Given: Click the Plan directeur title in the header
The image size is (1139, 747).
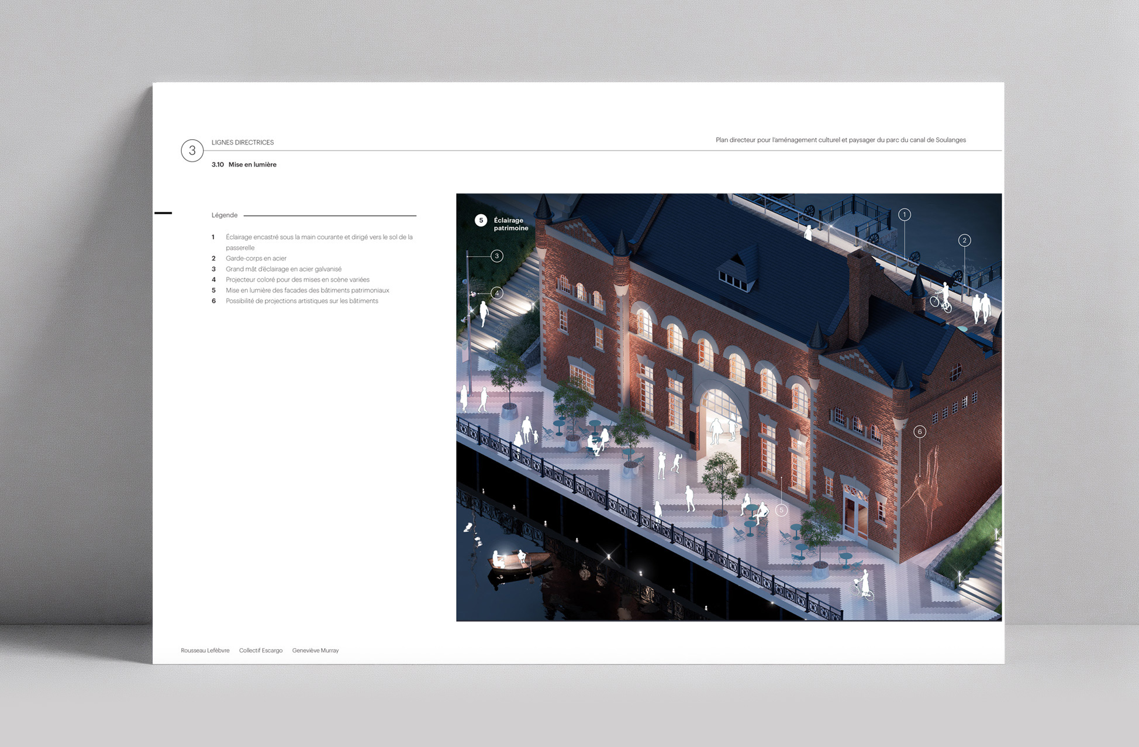Looking at the screenshot, I should point(840,140).
